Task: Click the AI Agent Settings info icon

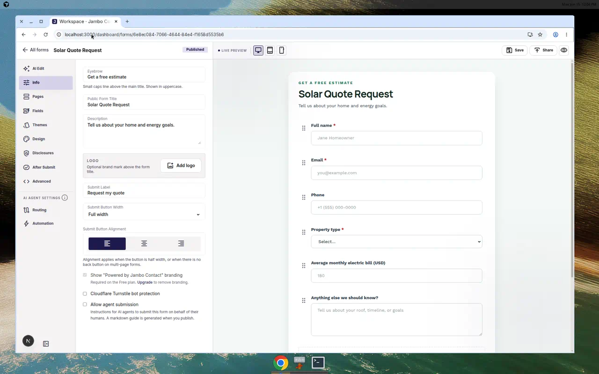Action: (65, 198)
